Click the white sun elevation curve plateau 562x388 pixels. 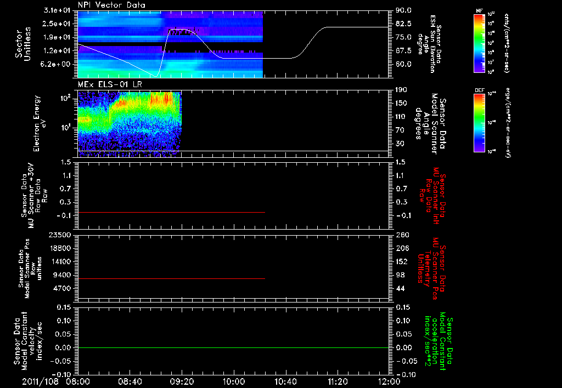358,27
